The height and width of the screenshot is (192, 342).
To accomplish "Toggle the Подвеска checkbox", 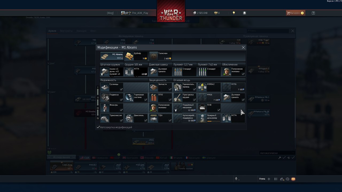I will (121, 100).
